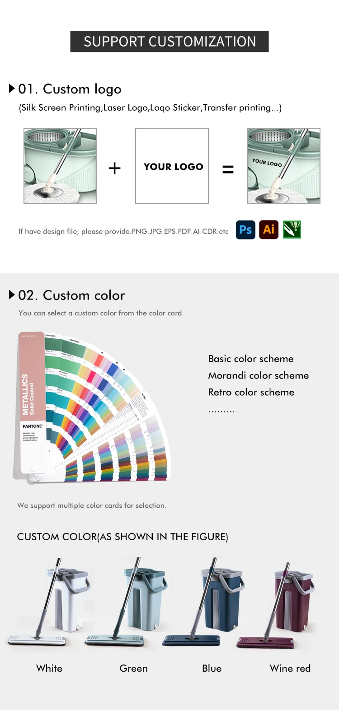Click the Morandi color scheme text

point(259,375)
